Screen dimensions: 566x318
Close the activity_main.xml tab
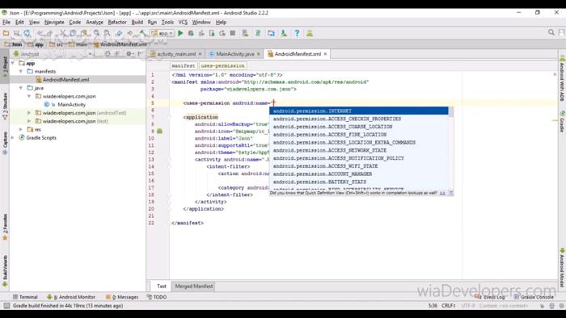pyautogui.click(x=200, y=54)
